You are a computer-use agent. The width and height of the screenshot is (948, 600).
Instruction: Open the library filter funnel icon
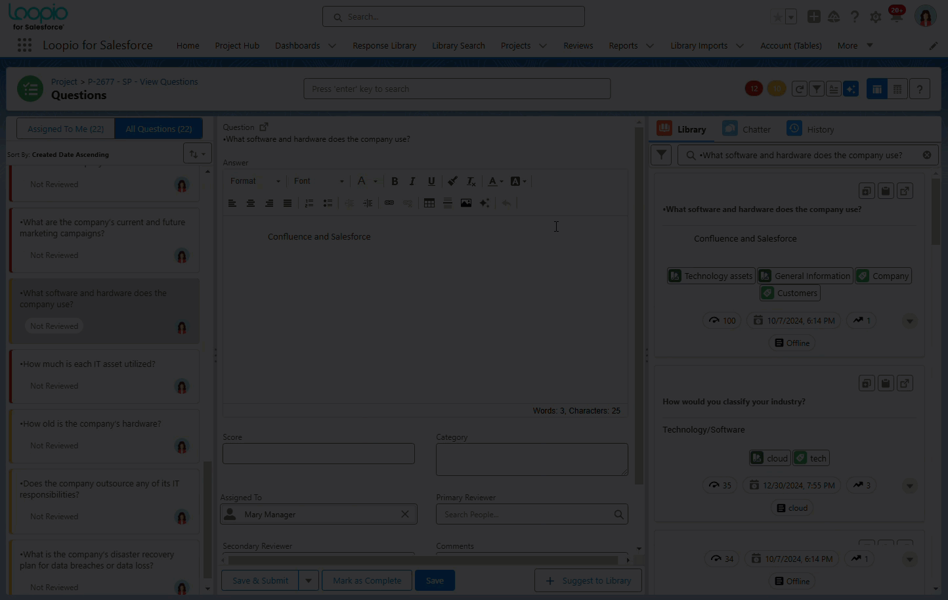point(661,155)
